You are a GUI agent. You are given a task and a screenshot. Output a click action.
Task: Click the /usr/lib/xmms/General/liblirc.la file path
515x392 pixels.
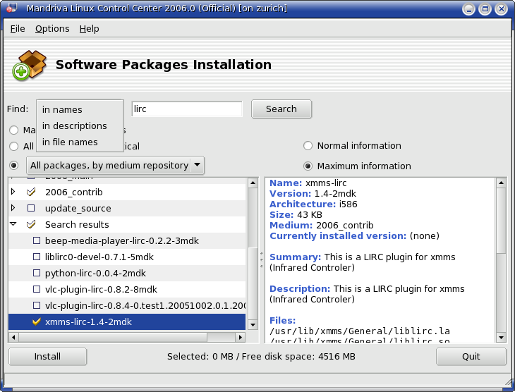point(360,331)
